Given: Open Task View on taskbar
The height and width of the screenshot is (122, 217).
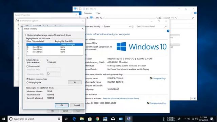Looking at the screenshot, I should pyautogui.click(x=66, y=119).
